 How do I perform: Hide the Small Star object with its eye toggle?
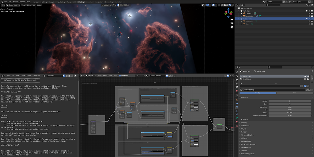(x=309, y=21)
